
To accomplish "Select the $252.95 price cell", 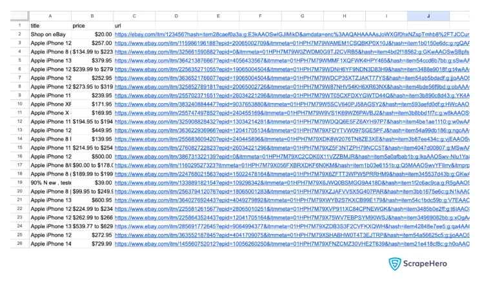I will point(92,78).
